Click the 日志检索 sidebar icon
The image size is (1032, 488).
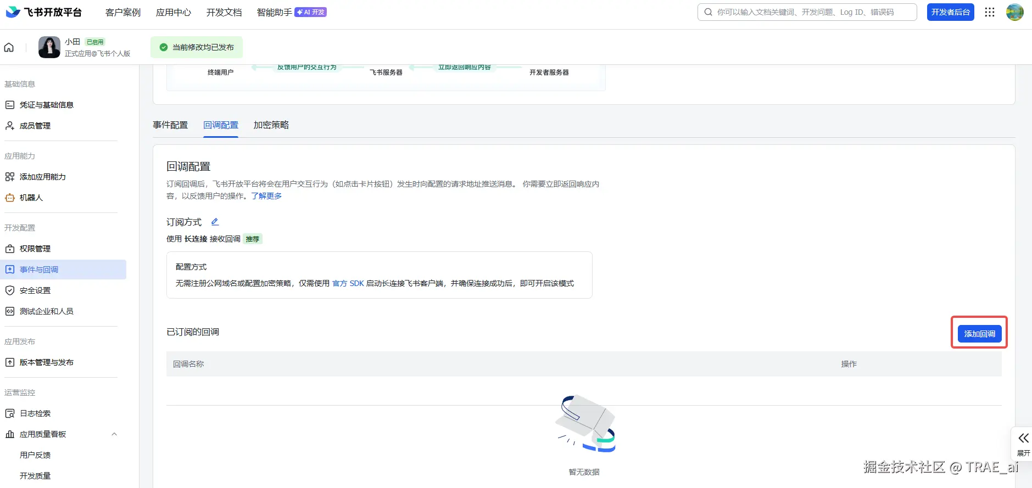point(10,413)
